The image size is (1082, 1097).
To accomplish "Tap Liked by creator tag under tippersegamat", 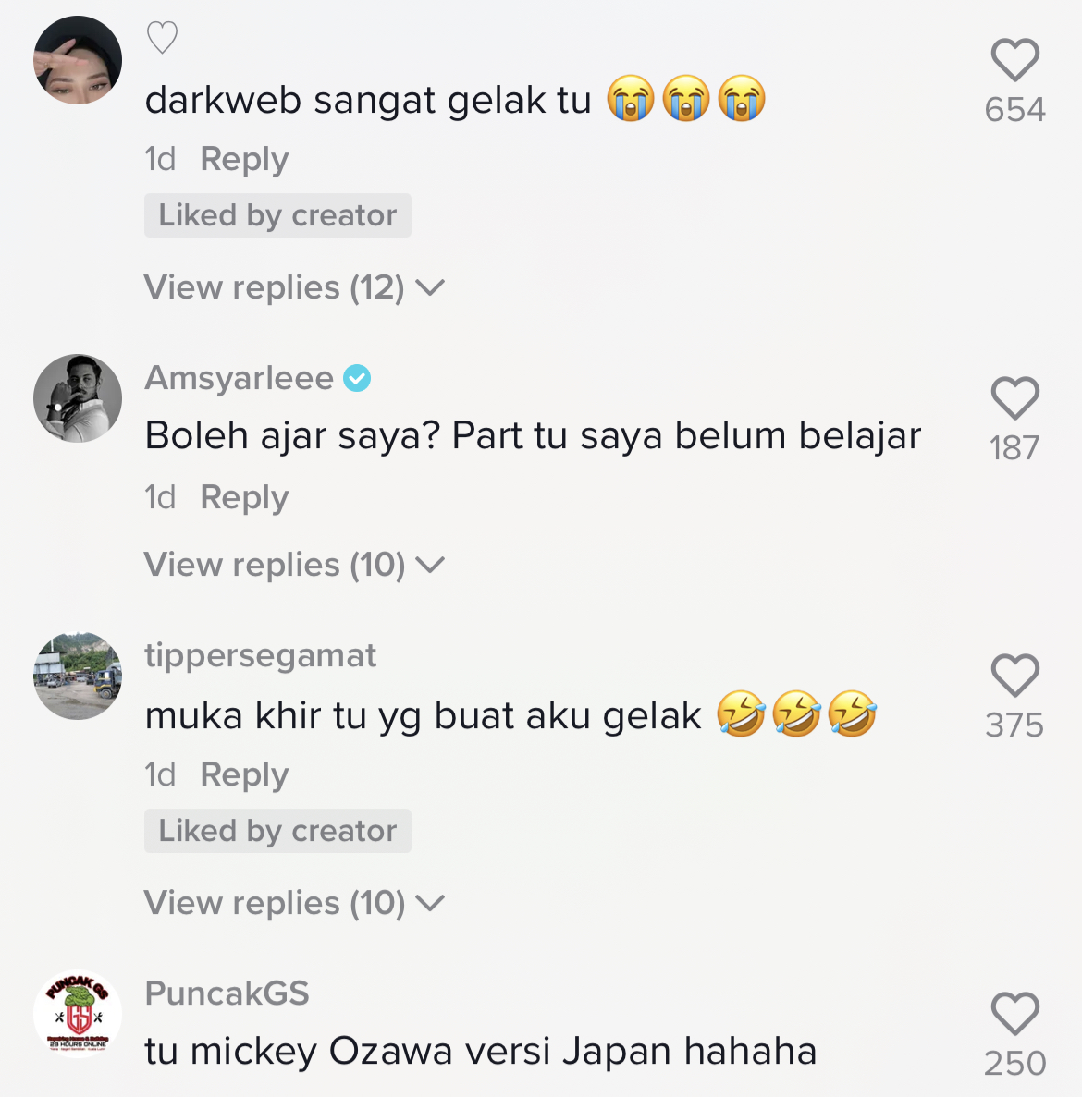I will point(277,831).
